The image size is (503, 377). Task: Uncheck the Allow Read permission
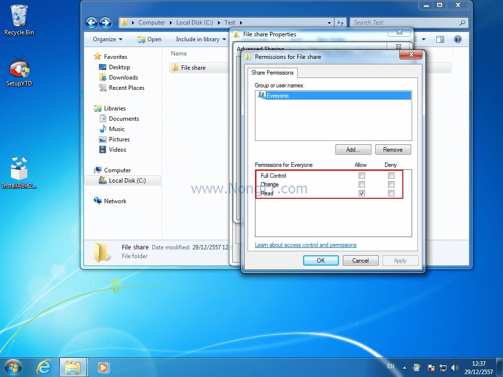pos(362,193)
